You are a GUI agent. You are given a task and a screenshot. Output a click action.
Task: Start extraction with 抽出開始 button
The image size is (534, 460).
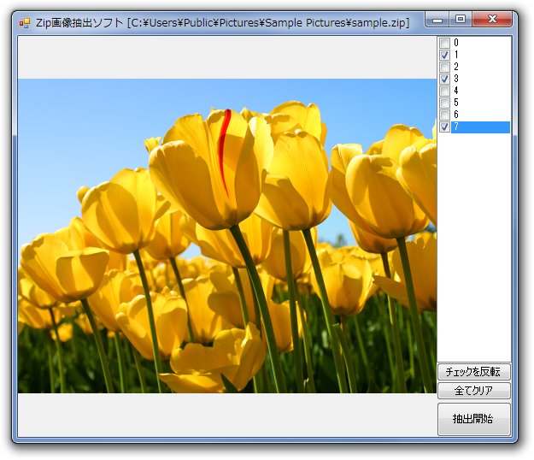click(473, 419)
